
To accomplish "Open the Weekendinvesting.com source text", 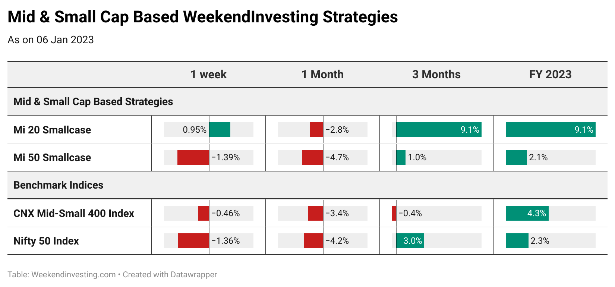I will click(73, 275).
